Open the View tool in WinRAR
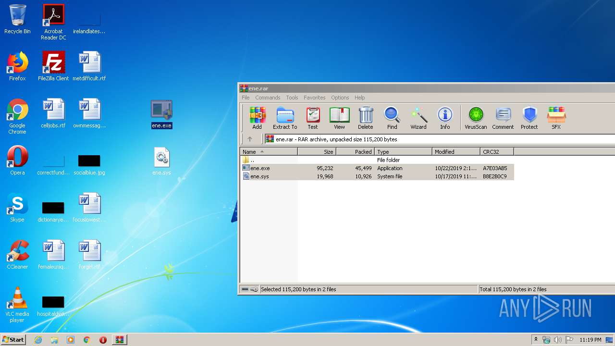This screenshot has width=615, height=346. click(x=339, y=118)
